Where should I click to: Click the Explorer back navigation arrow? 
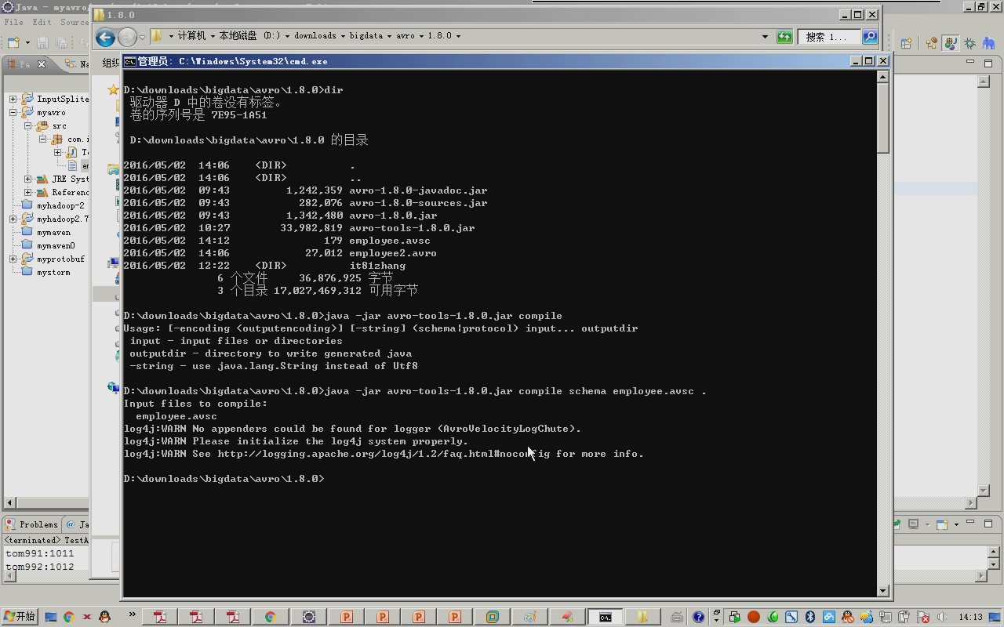pos(105,37)
